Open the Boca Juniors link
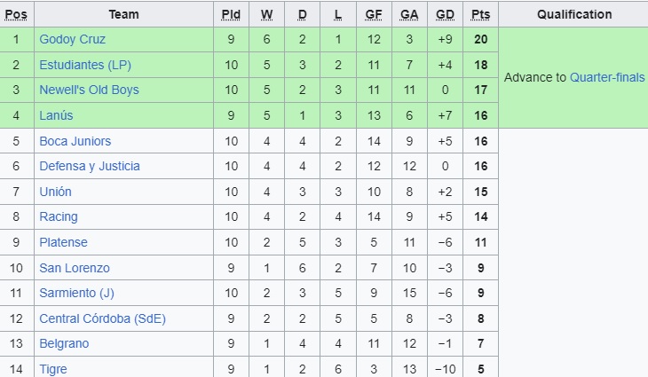This screenshot has width=648, height=377. click(75, 141)
